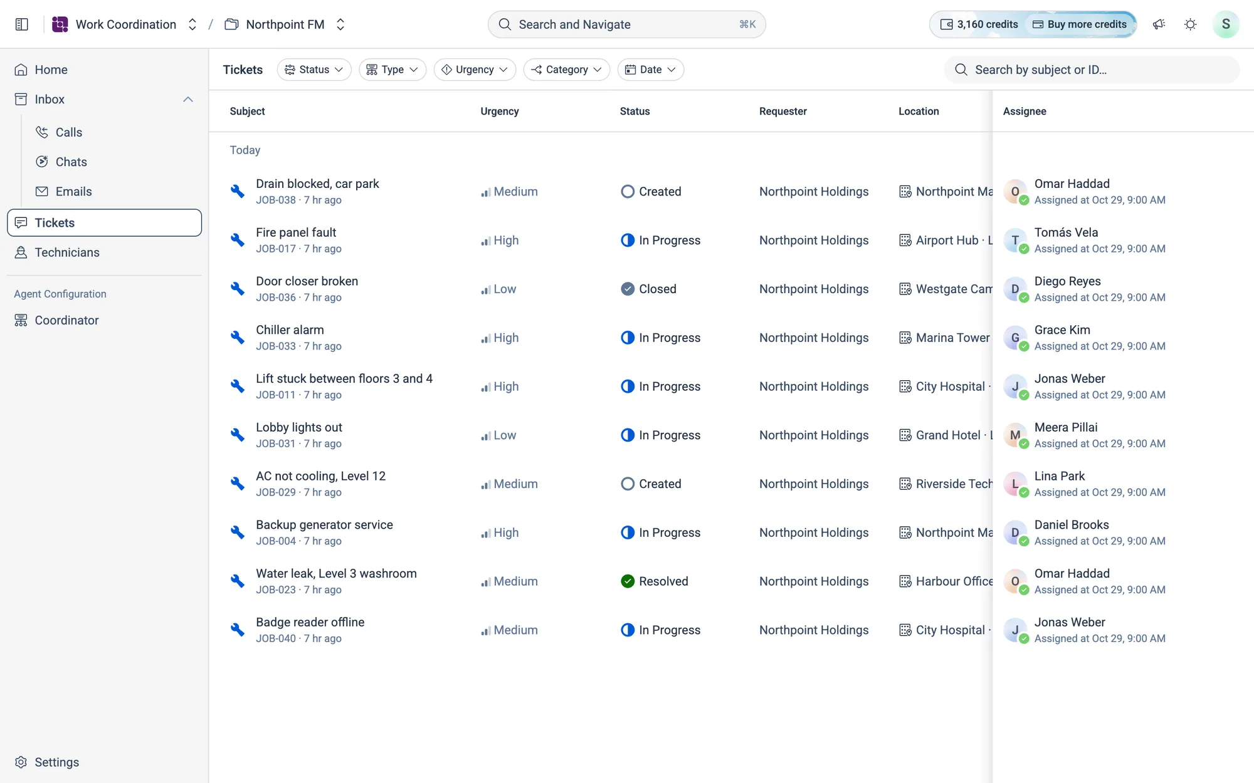Click Meera Pillai's avatar icon
Viewport: 1254px width, 783px height.
(1015, 435)
